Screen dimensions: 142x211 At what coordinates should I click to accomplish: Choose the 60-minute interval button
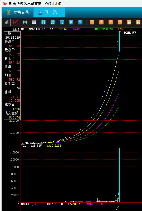[138, 22]
